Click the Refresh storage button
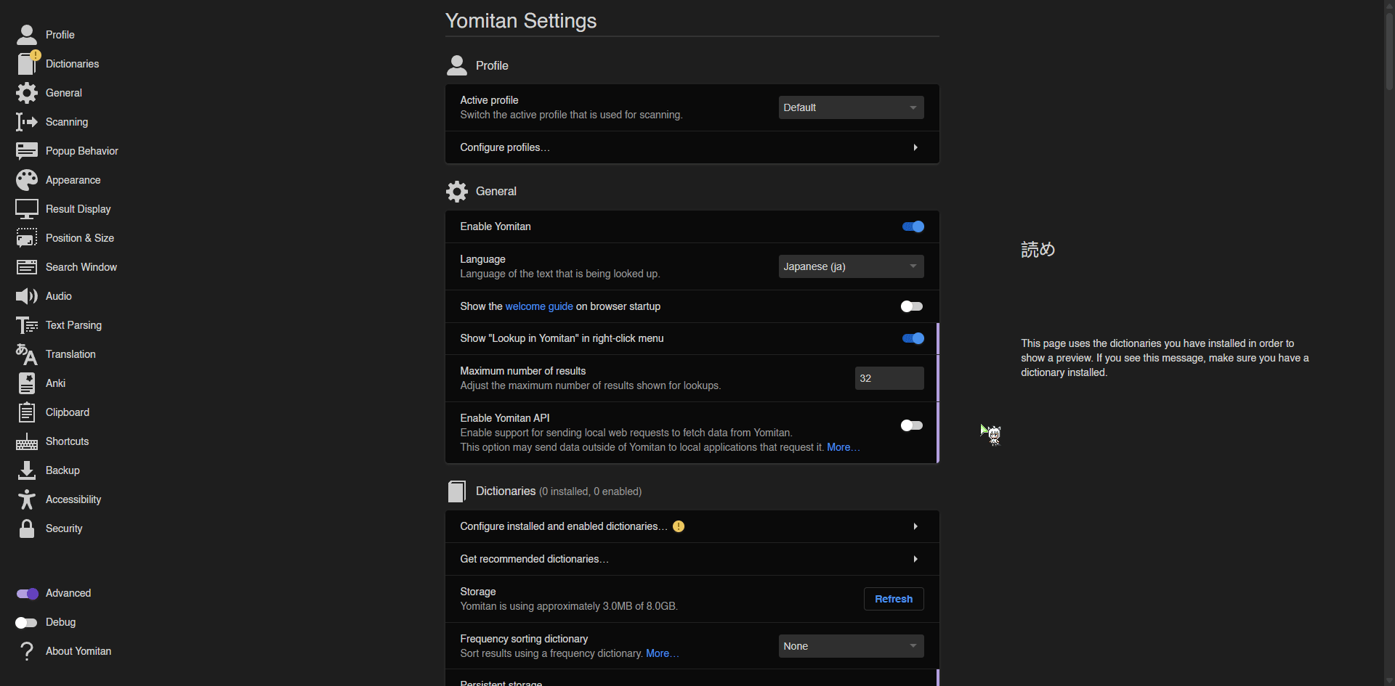The image size is (1395, 686). click(x=894, y=599)
